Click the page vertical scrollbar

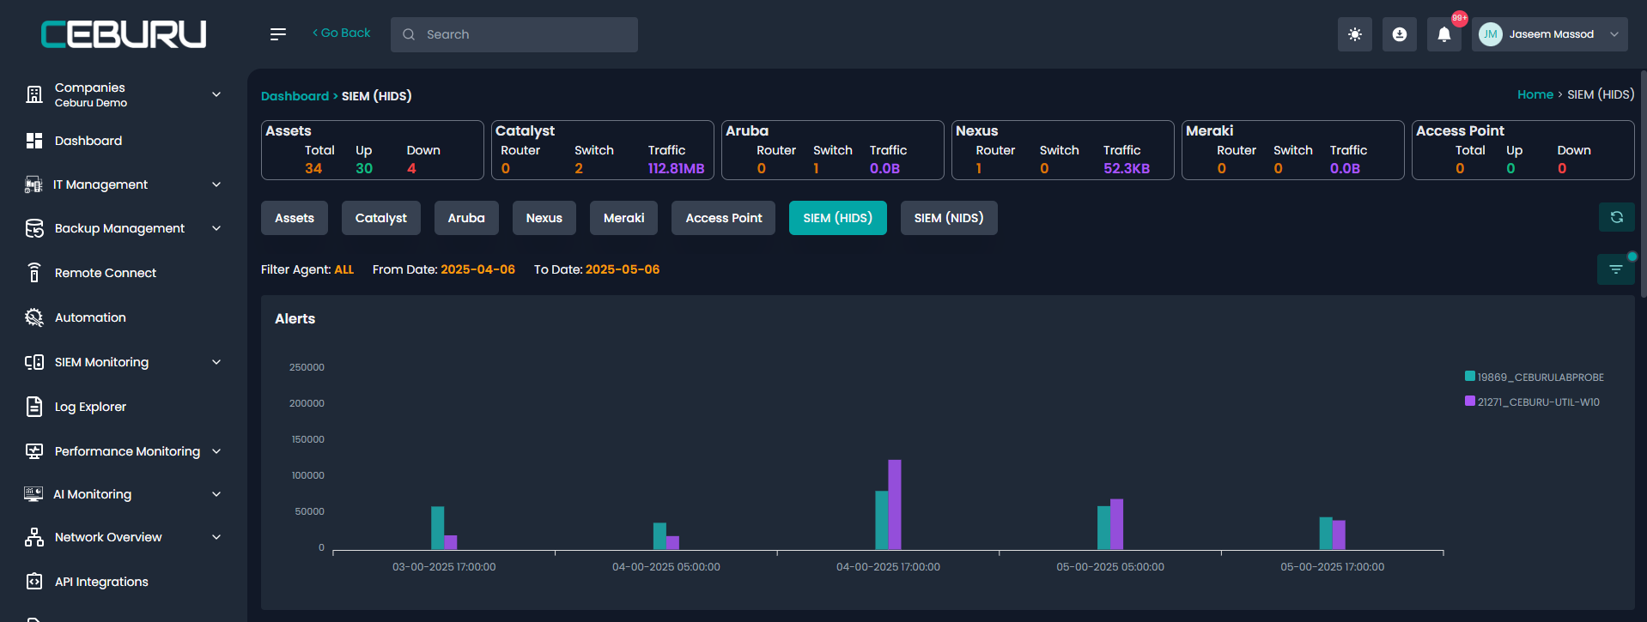(1643, 184)
